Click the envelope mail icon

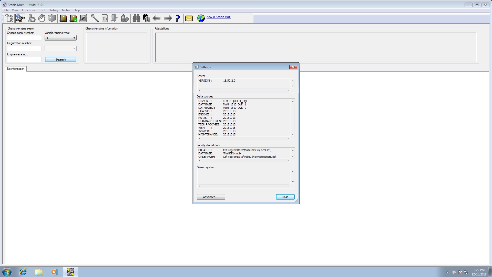(x=189, y=18)
